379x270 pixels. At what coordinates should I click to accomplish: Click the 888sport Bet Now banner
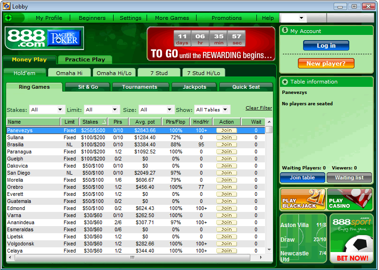(x=352, y=238)
